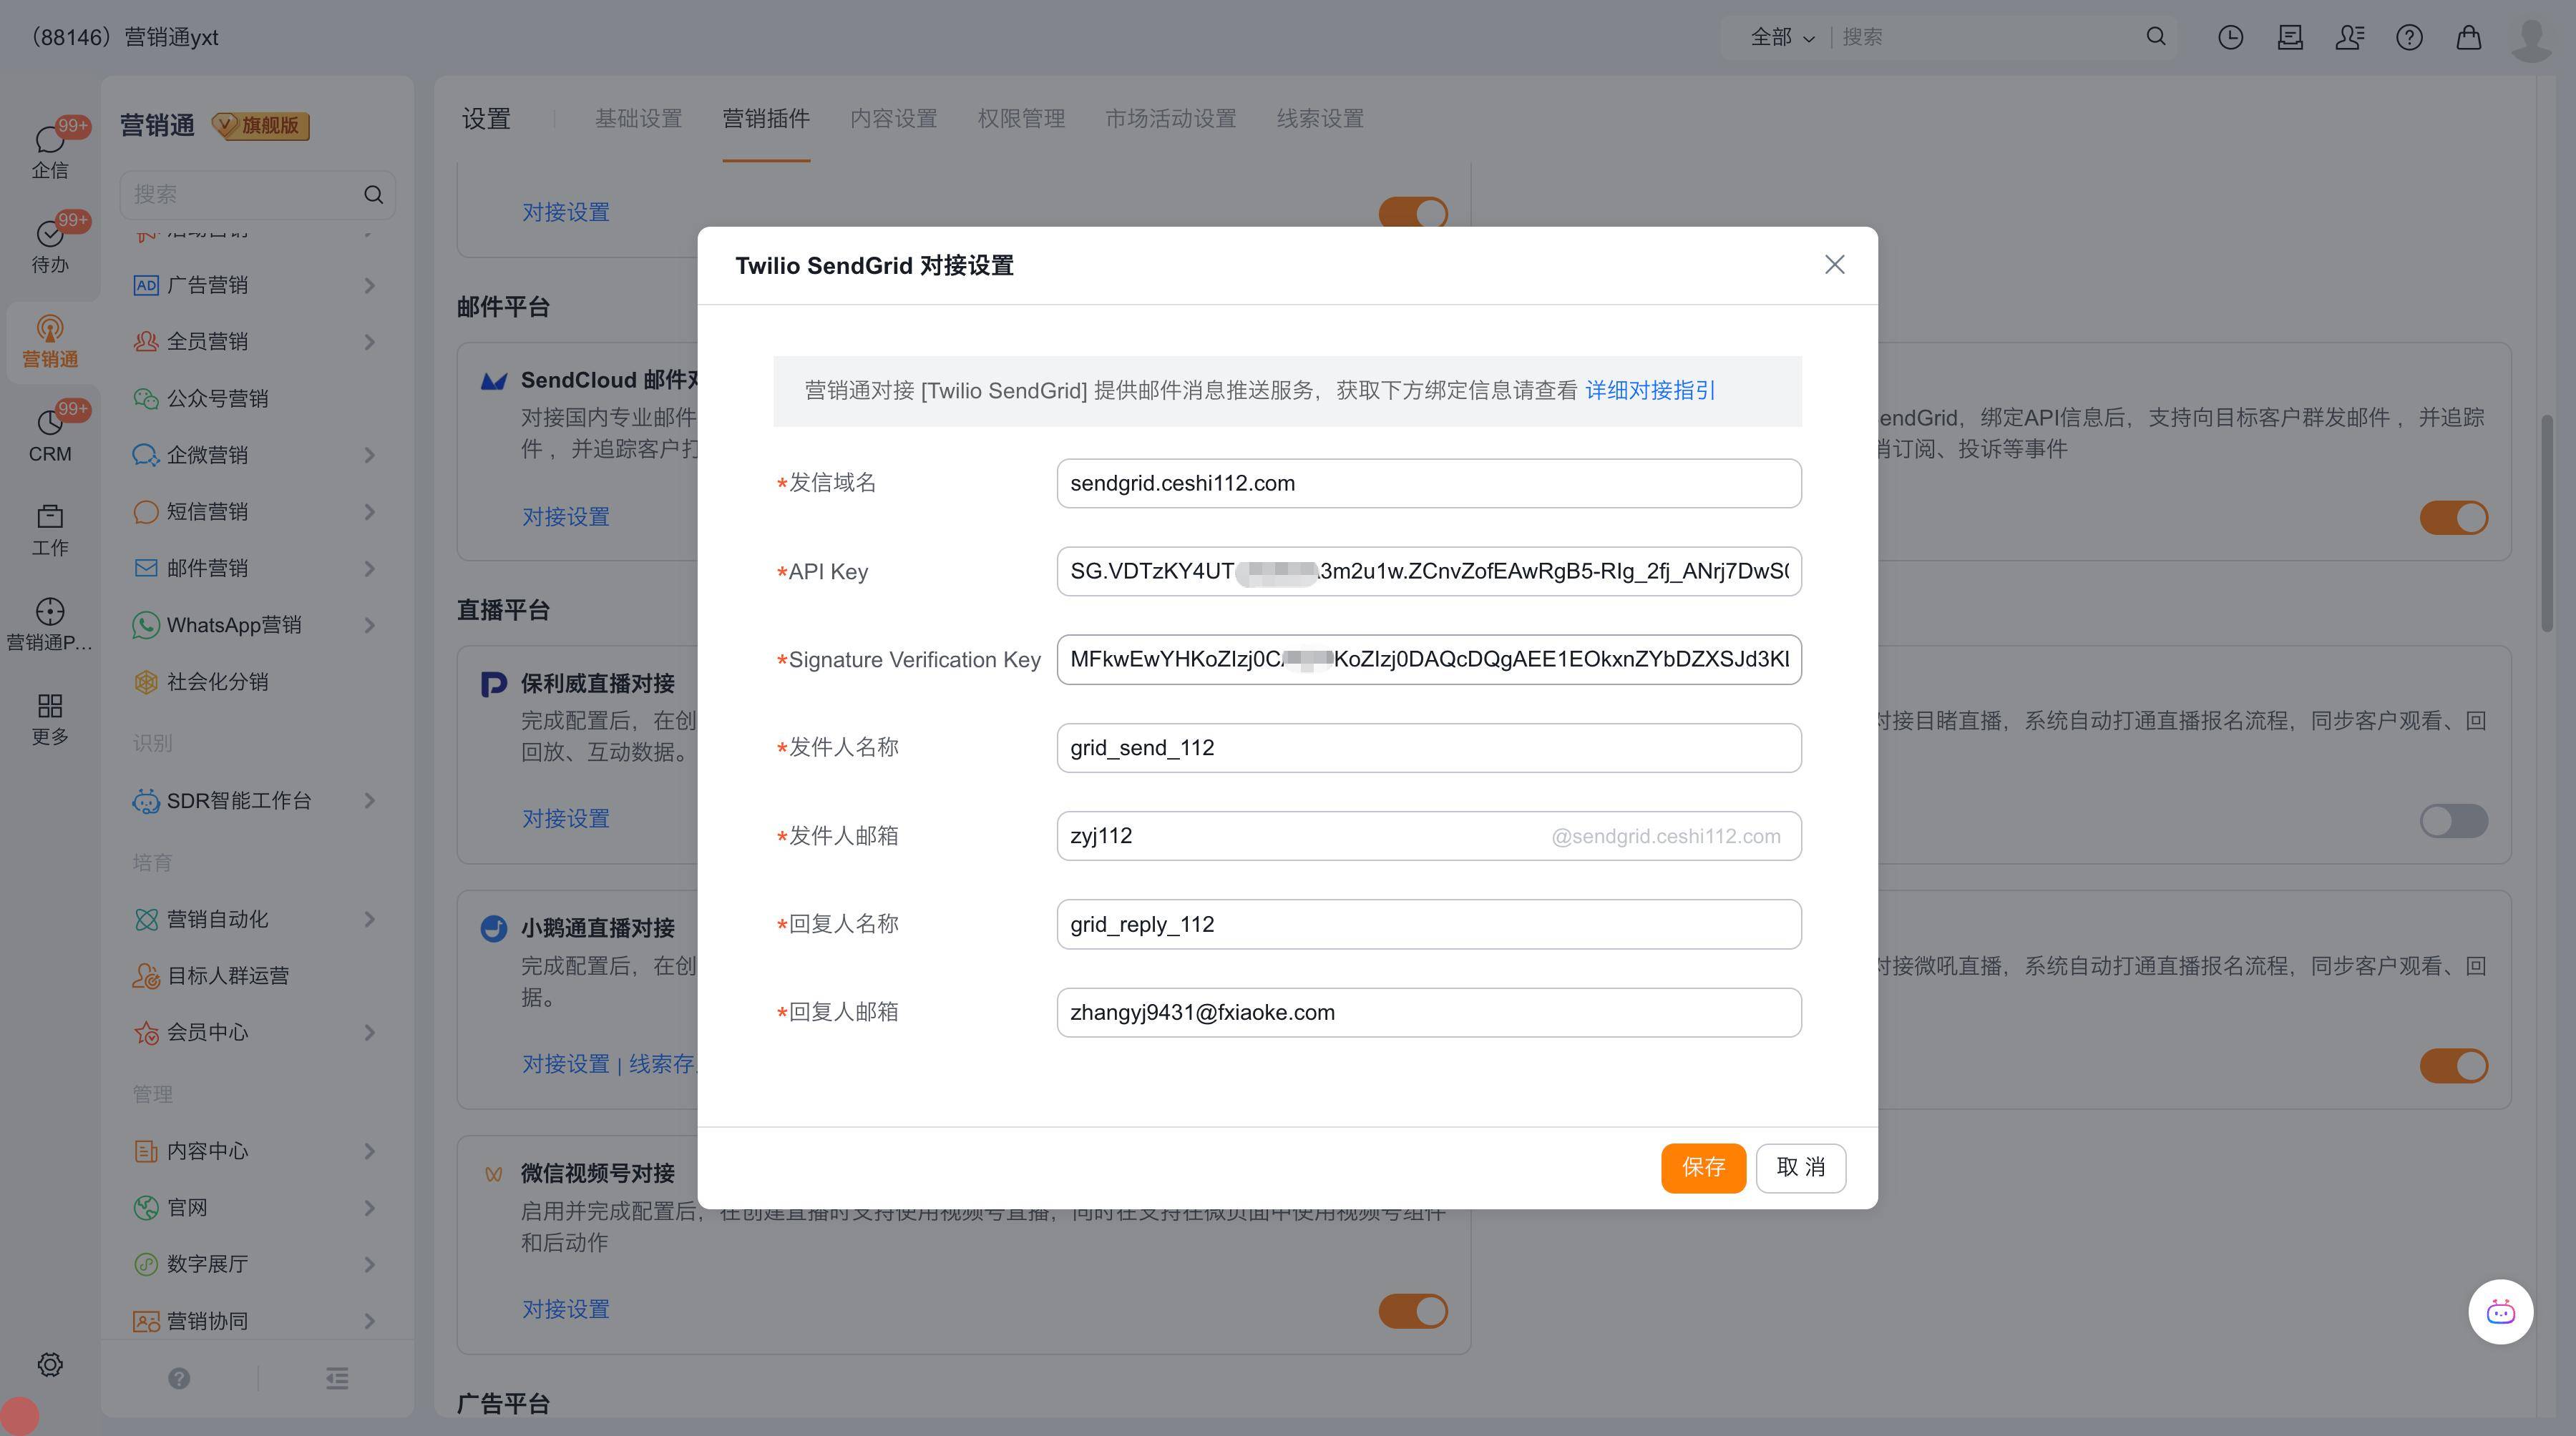The height and width of the screenshot is (1436, 2576).
Task: Switch to the 权限管理 tab
Action: [x=1020, y=119]
